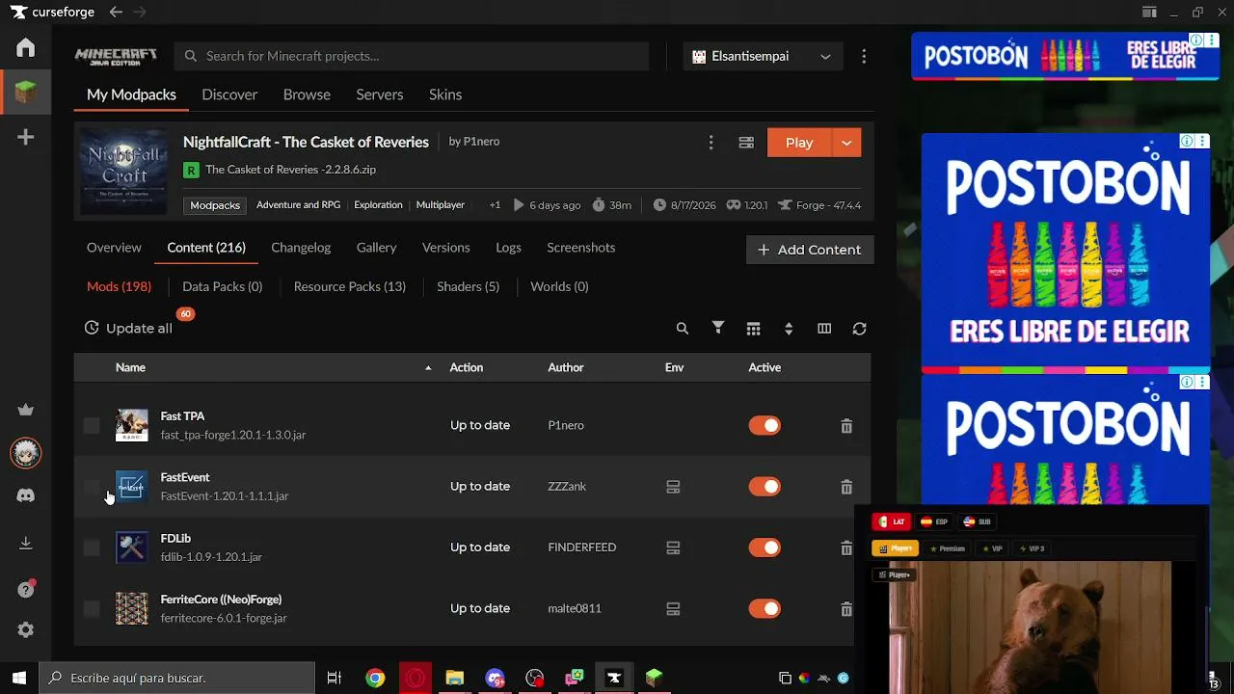Switch to My Modpacks tab
This screenshot has height=694, width=1234.
131,94
